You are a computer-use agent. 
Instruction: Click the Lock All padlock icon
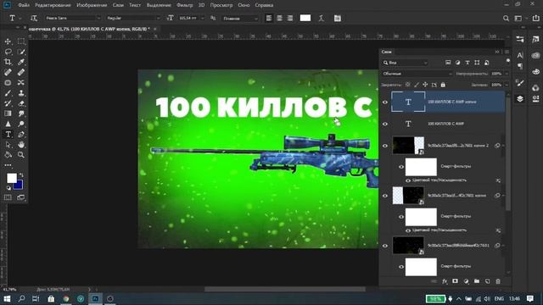pyautogui.click(x=443, y=85)
